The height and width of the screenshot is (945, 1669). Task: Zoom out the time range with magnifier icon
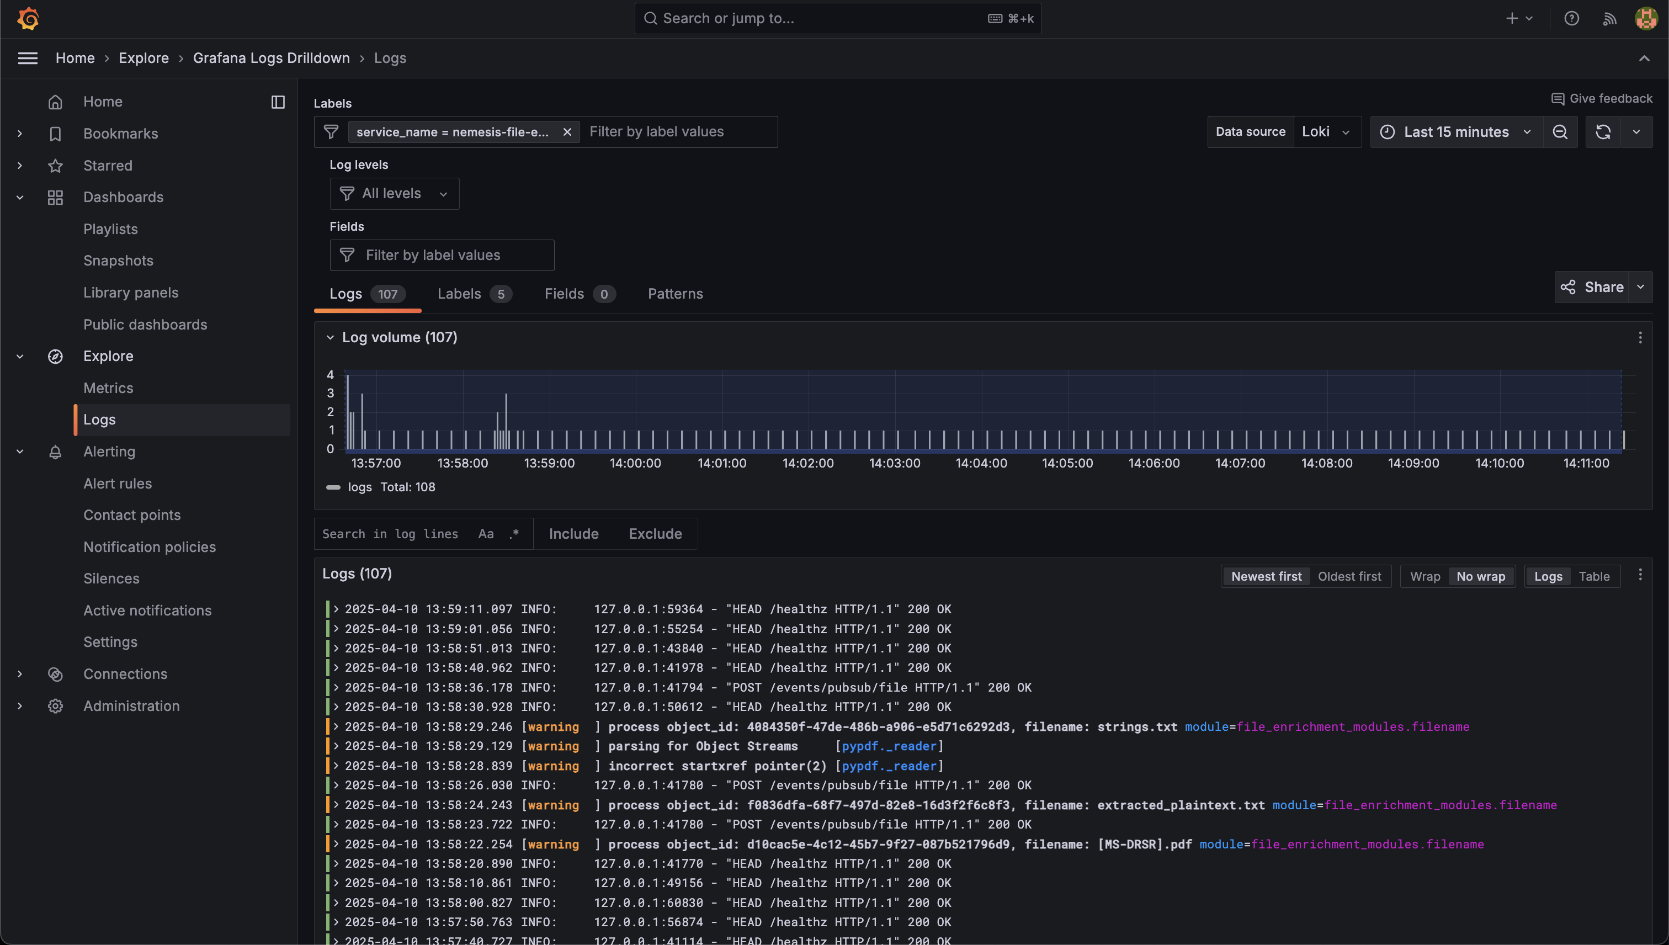pyautogui.click(x=1561, y=132)
